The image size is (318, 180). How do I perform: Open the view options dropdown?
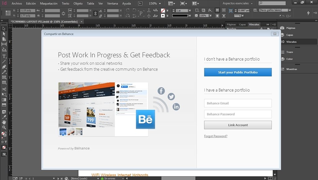click(x=171, y=3)
